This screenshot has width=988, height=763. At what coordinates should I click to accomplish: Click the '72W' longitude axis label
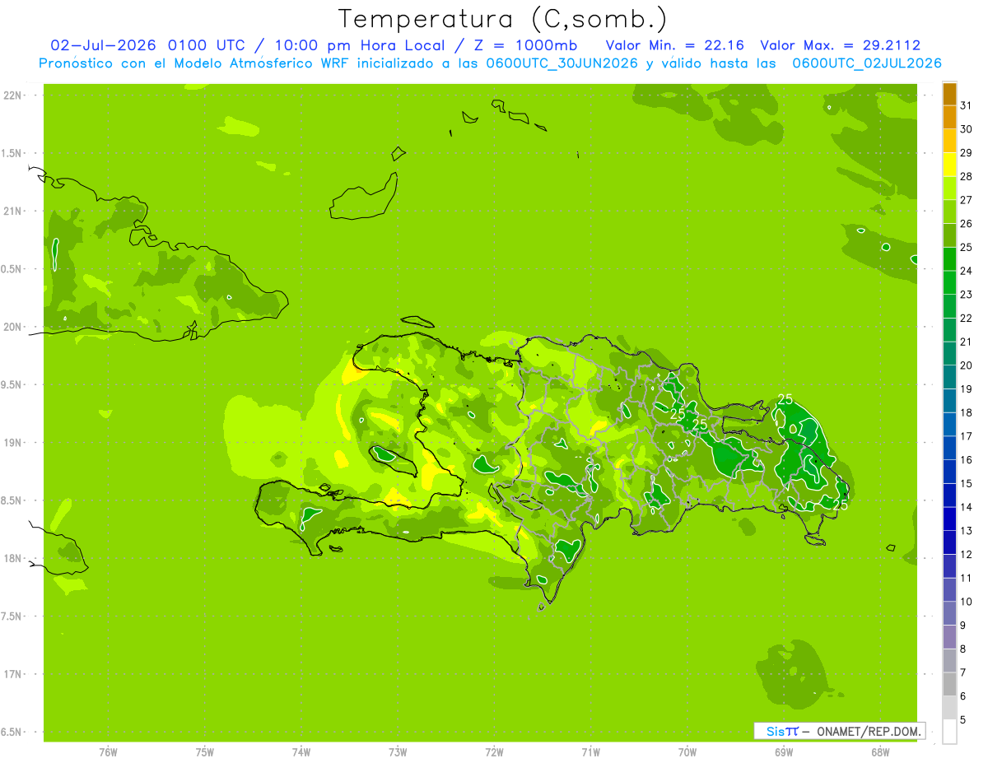[494, 752]
